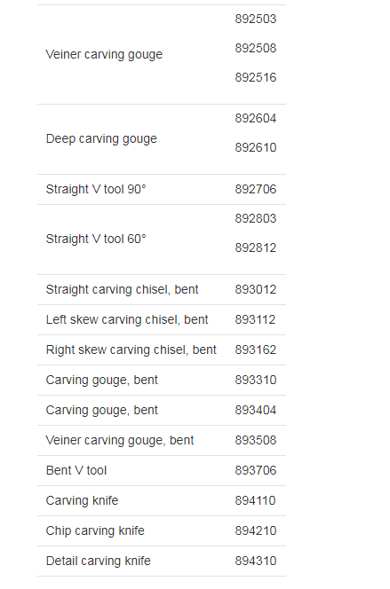
Task: Click the Bent V tool row
Action: [162, 471]
